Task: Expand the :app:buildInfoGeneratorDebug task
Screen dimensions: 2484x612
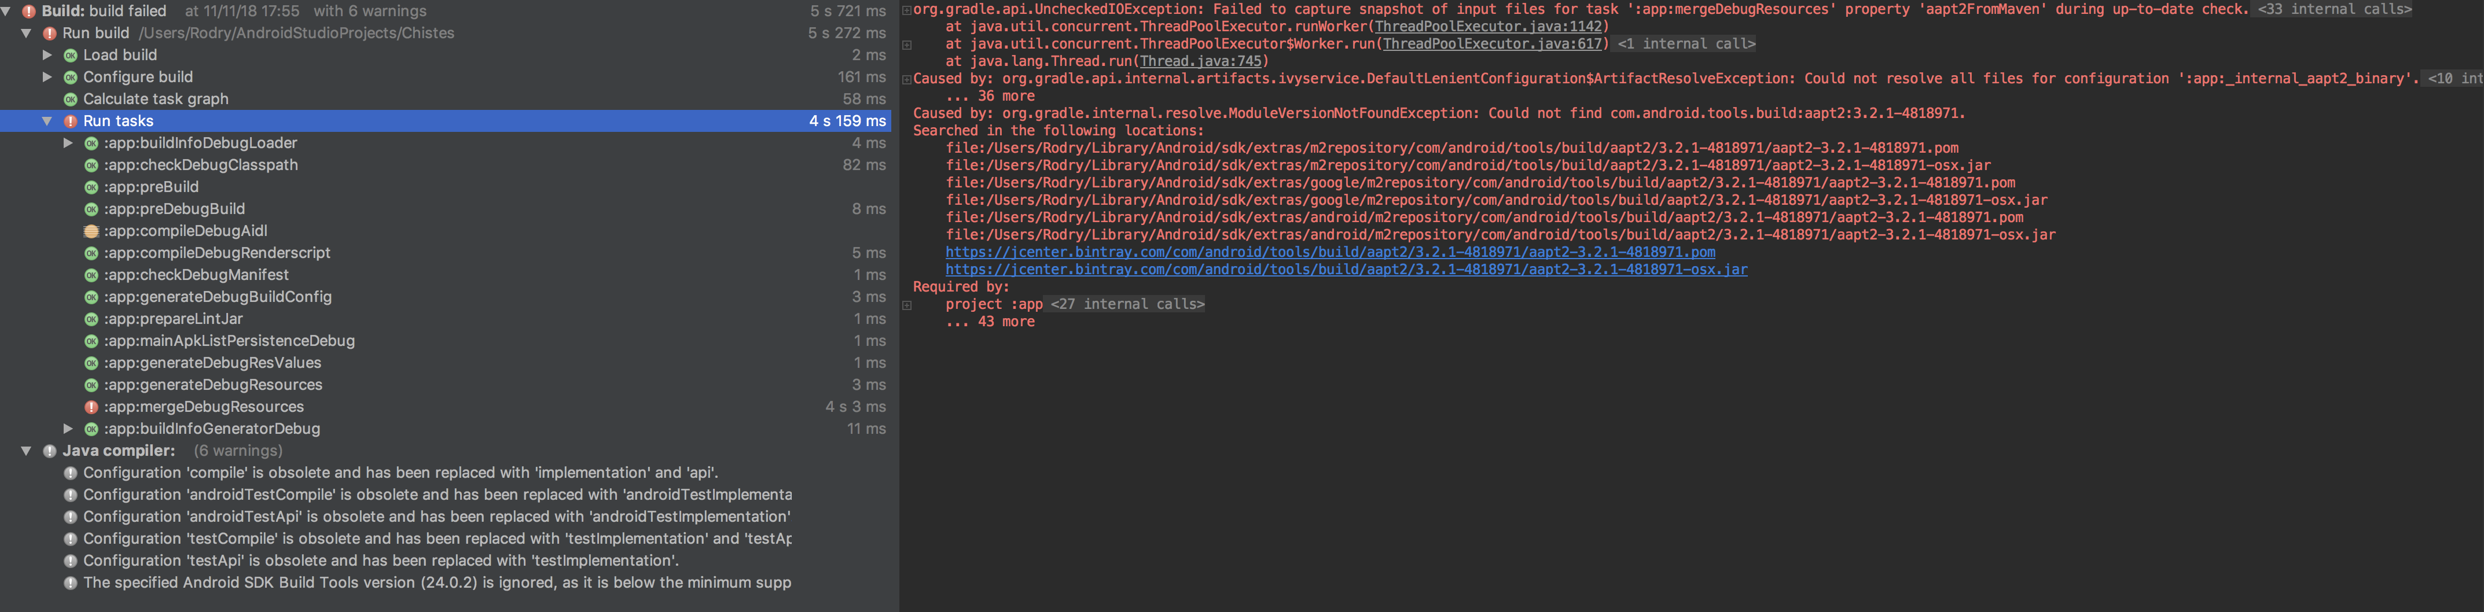Action: [x=68, y=429]
